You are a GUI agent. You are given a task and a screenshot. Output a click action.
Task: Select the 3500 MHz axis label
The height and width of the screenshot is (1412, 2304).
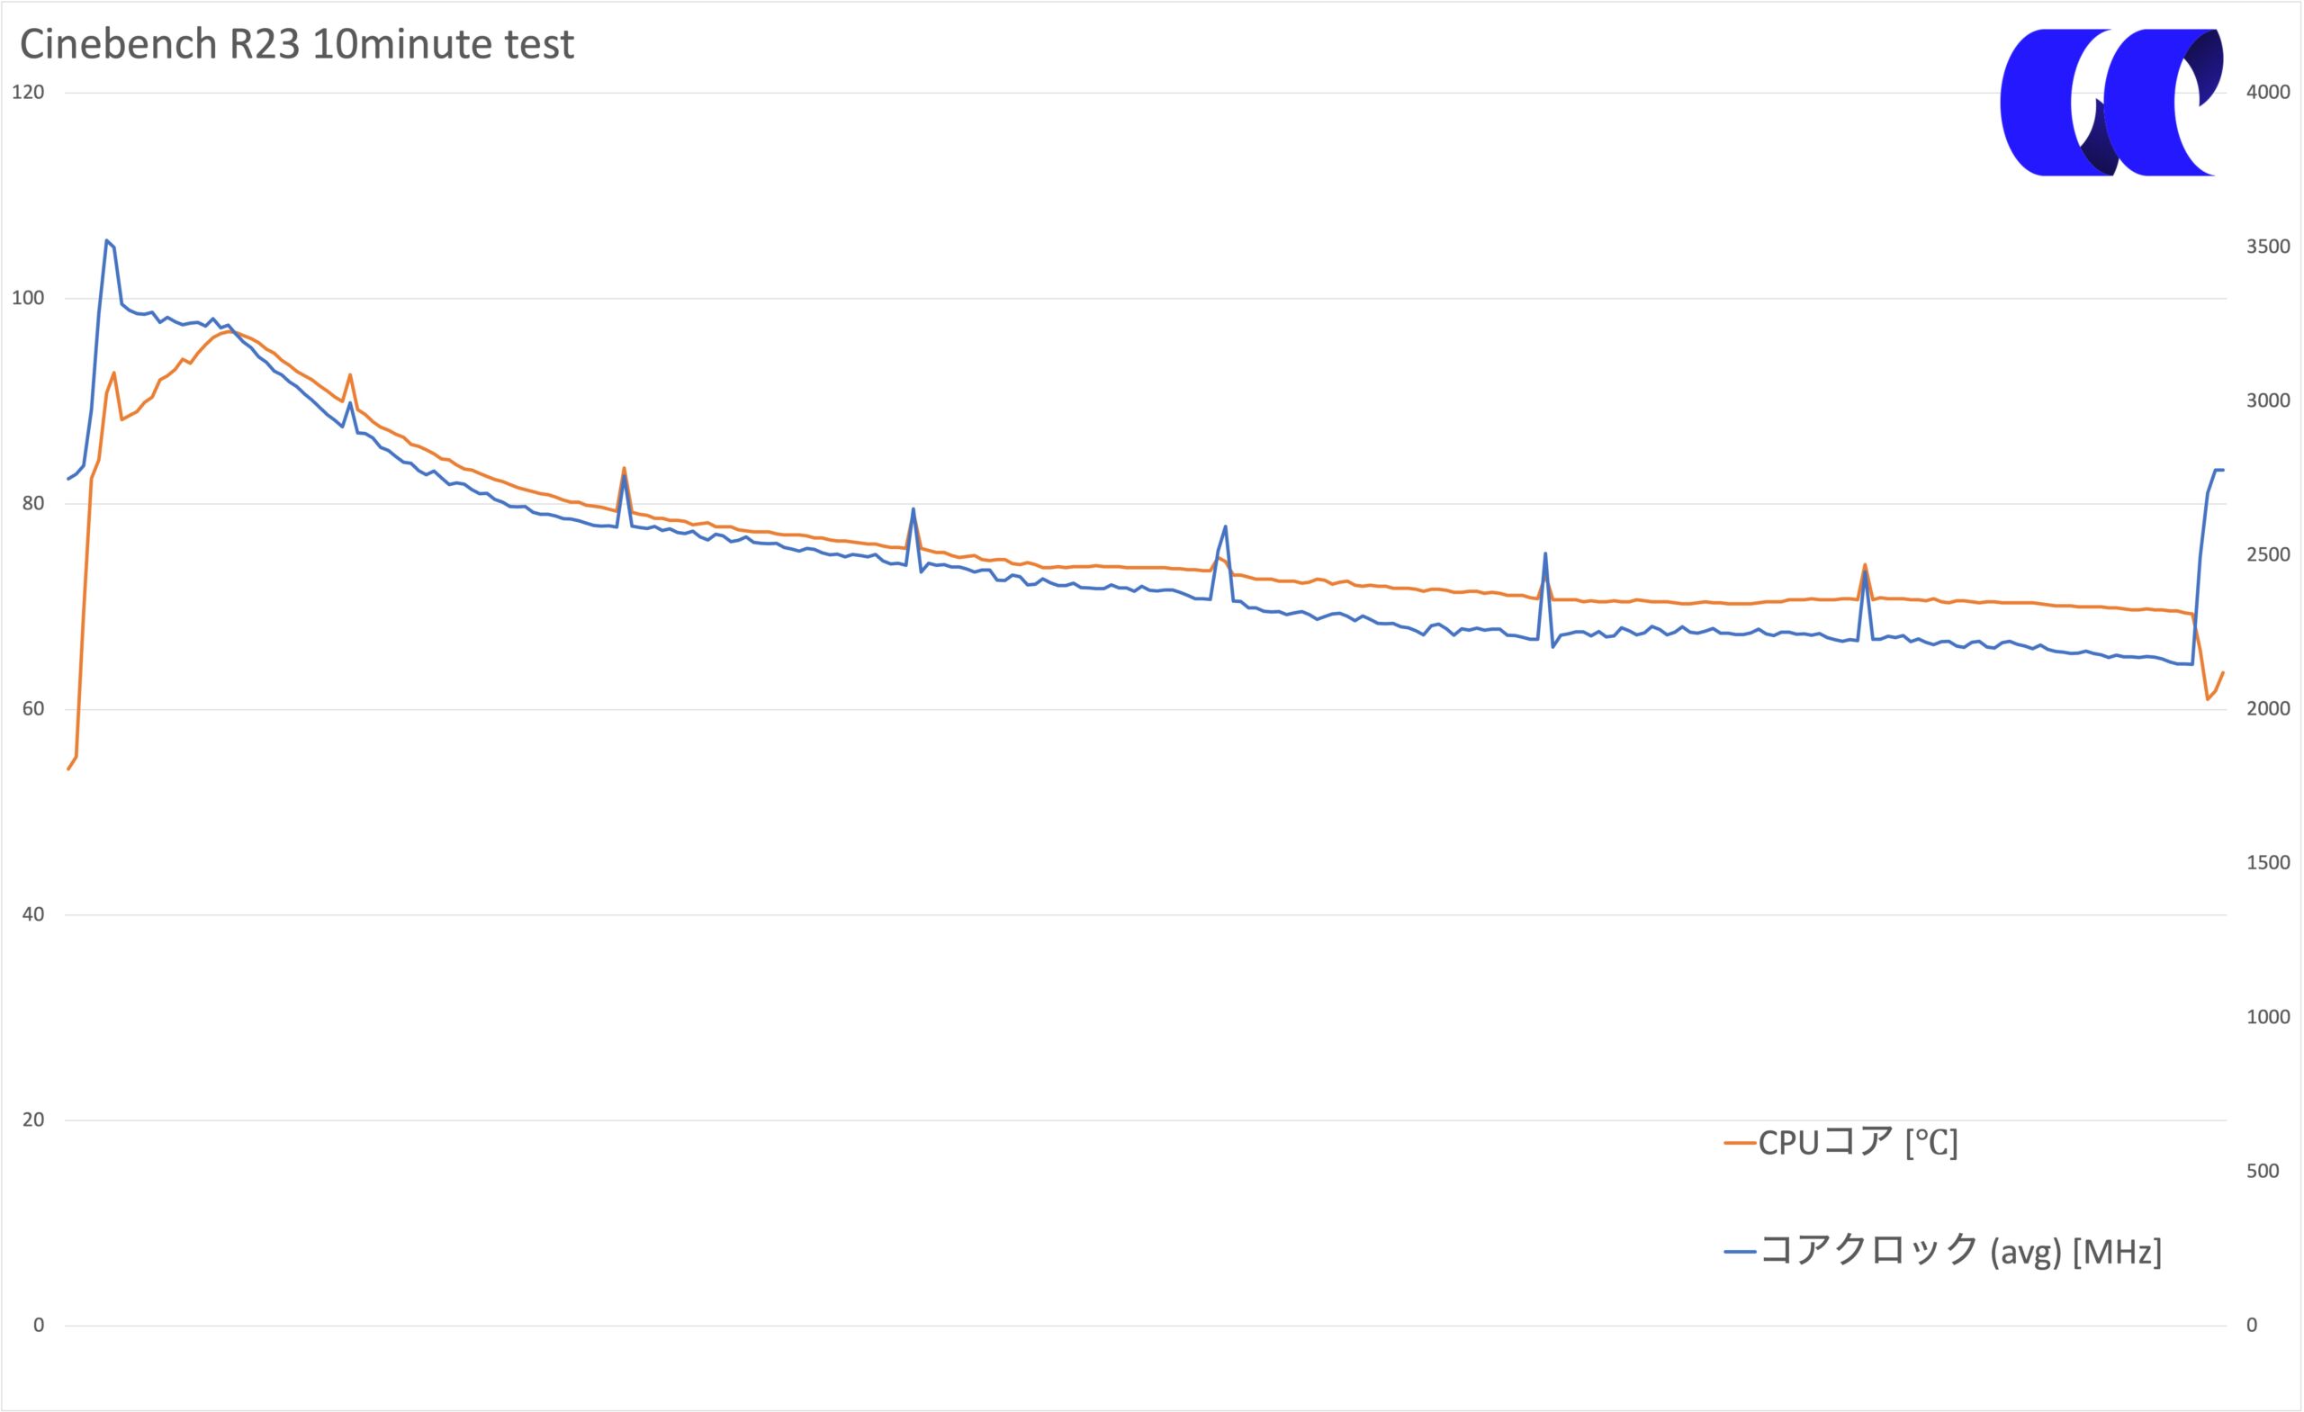pos(2267,246)
